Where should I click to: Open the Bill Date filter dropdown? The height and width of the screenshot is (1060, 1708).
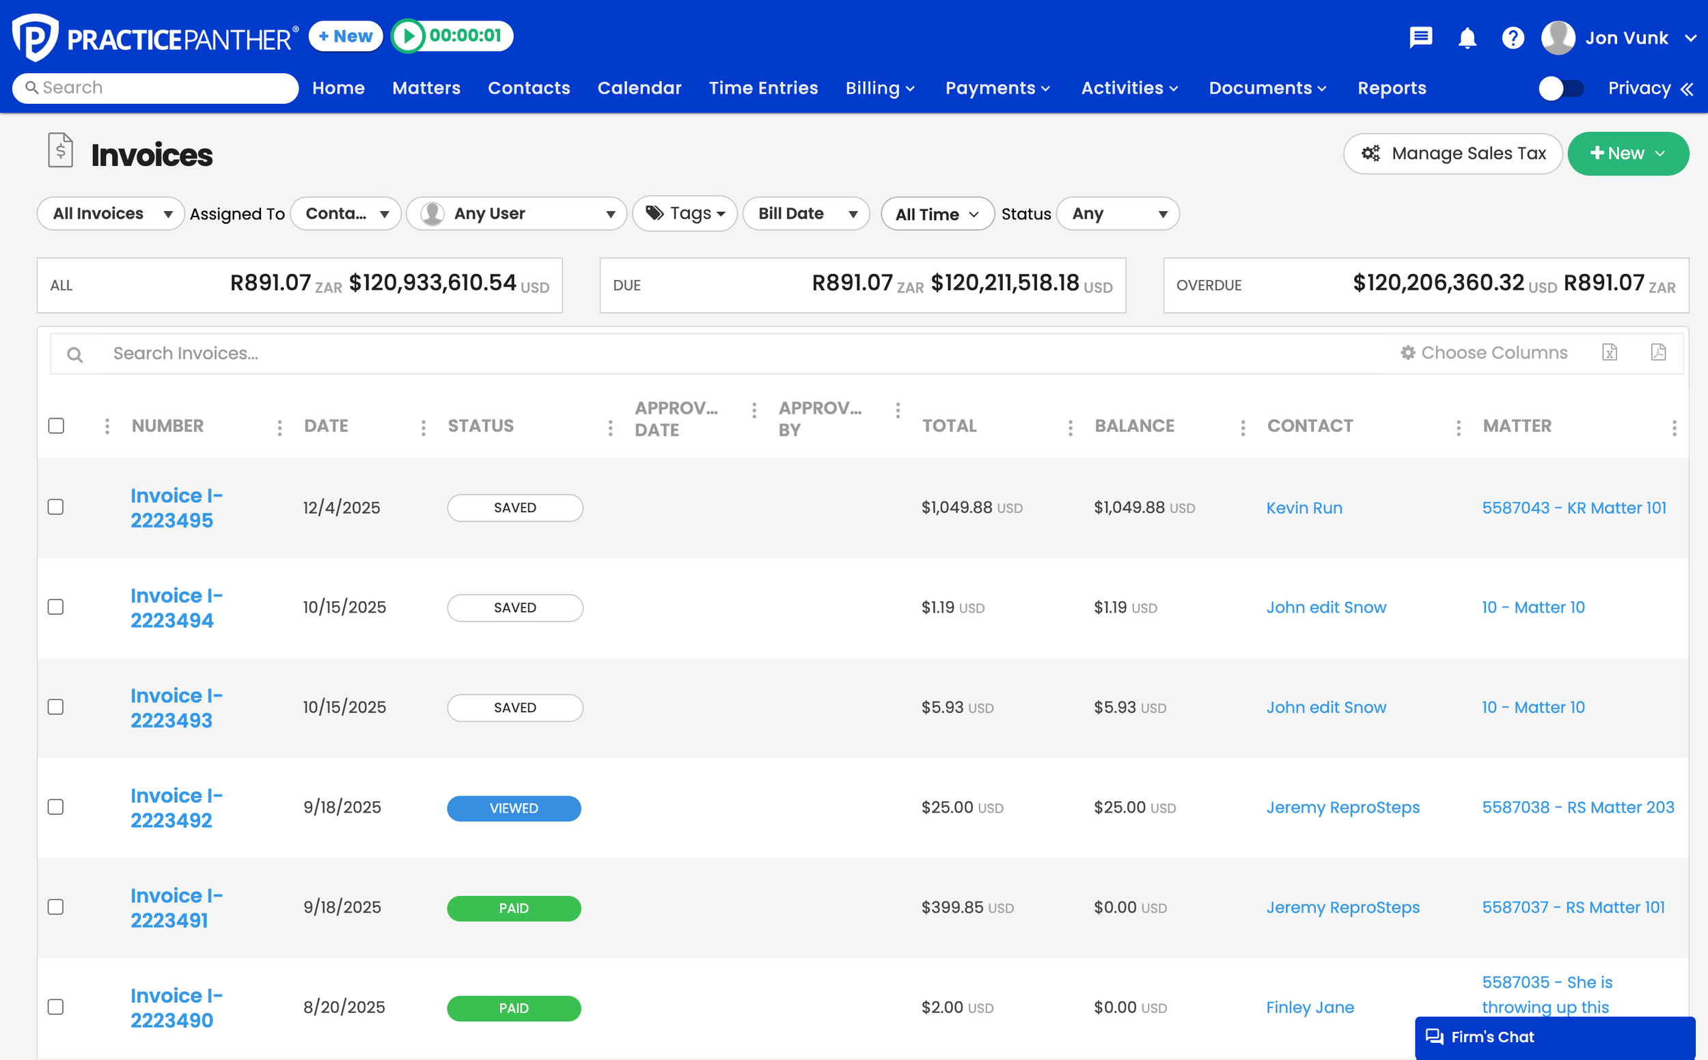click(x=805, y=213)
